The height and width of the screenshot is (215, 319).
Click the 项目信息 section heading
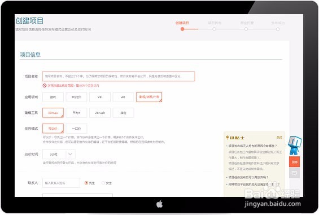30,55
